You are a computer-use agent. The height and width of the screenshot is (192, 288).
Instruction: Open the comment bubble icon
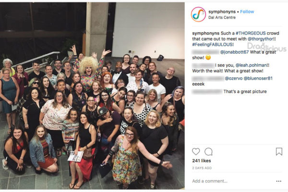tap(208, 152)
